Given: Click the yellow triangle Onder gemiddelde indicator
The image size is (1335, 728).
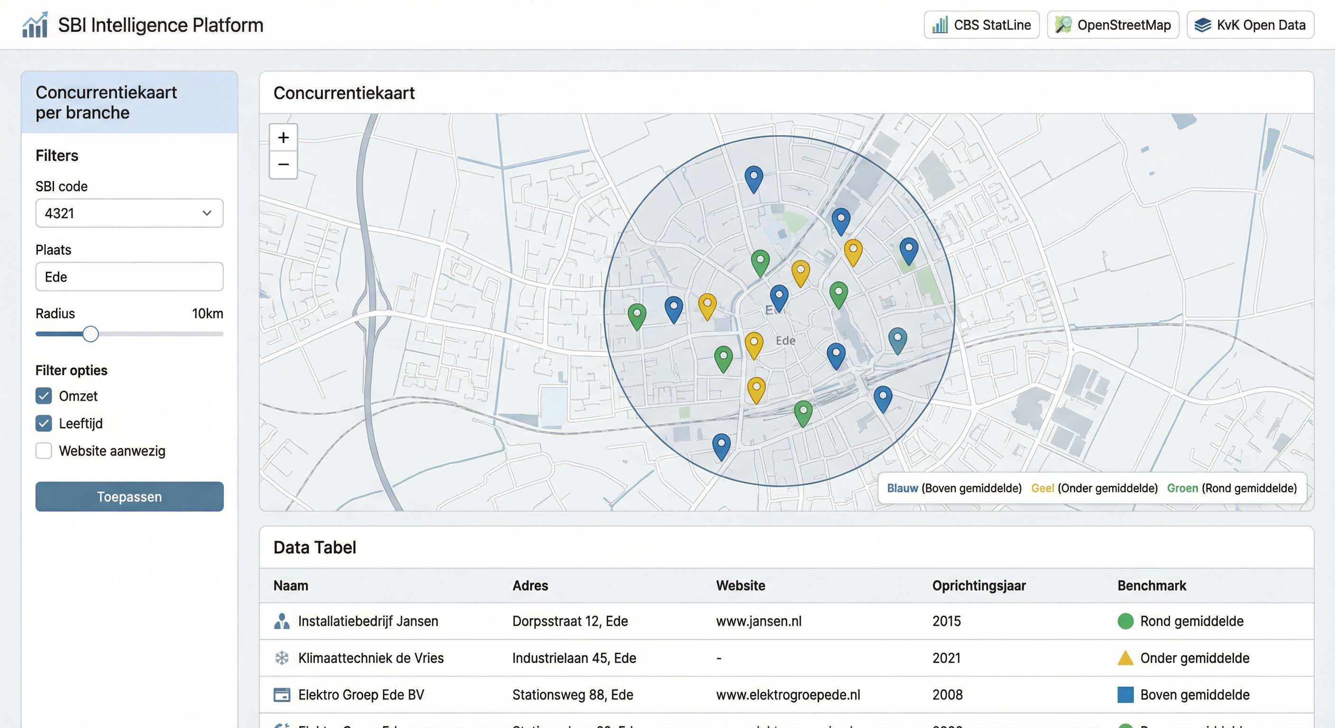Looking at the screenshot, I should point(1125,658).
